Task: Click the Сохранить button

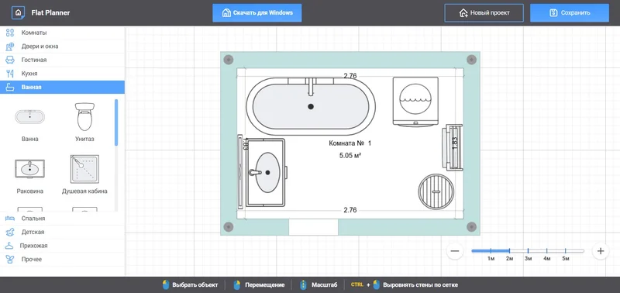Action: (x=570, y=12)
